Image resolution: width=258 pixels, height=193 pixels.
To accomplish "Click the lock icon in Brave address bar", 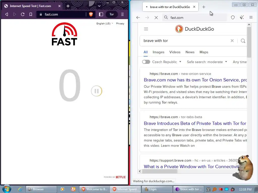I will coord(41,14).
